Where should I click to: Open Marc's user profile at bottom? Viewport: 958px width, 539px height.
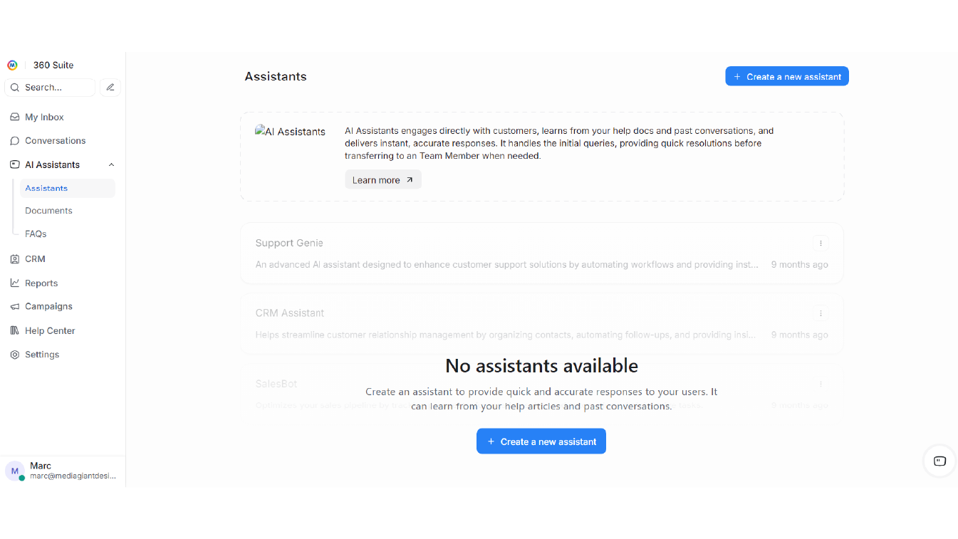coord(61,471)
